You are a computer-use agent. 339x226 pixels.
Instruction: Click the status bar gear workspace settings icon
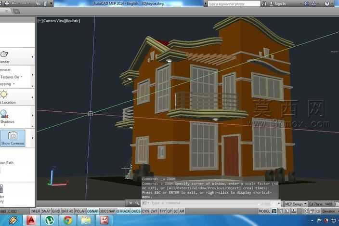click(x=305, y=211)
